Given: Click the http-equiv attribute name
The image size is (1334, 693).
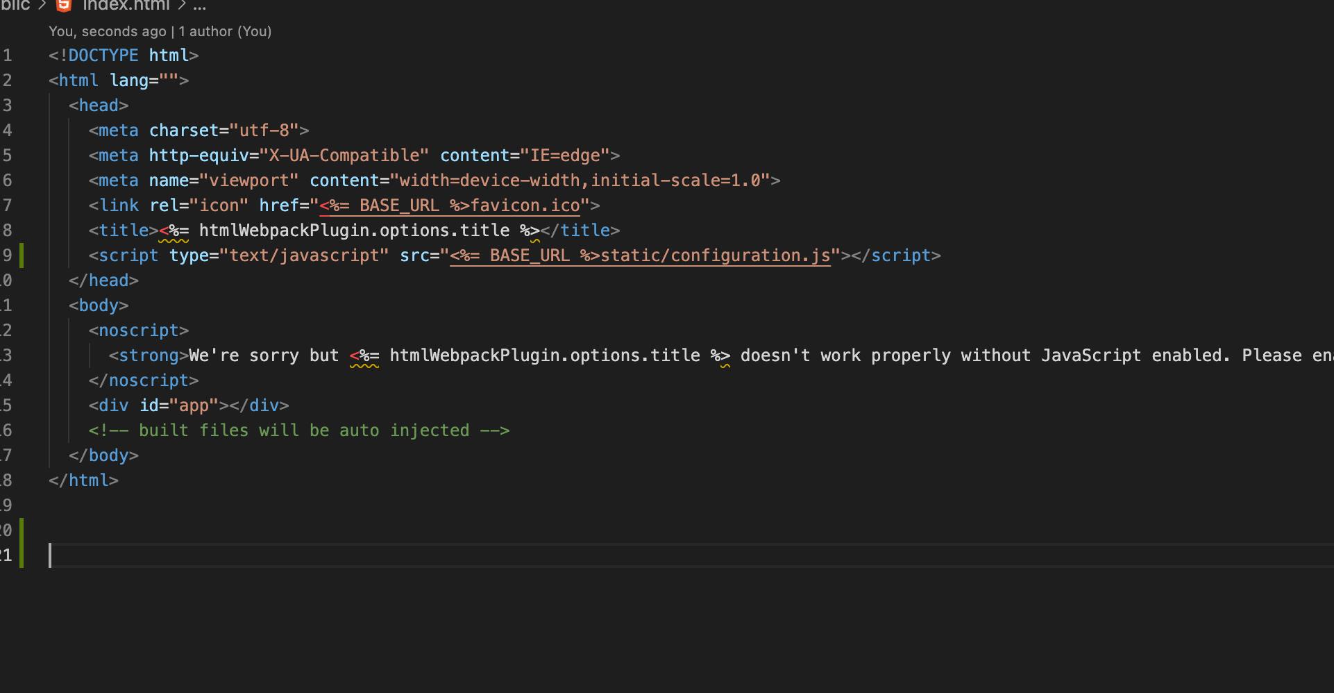Looking at the screenshot, I should pyautogui.click(x=199, y=156).
